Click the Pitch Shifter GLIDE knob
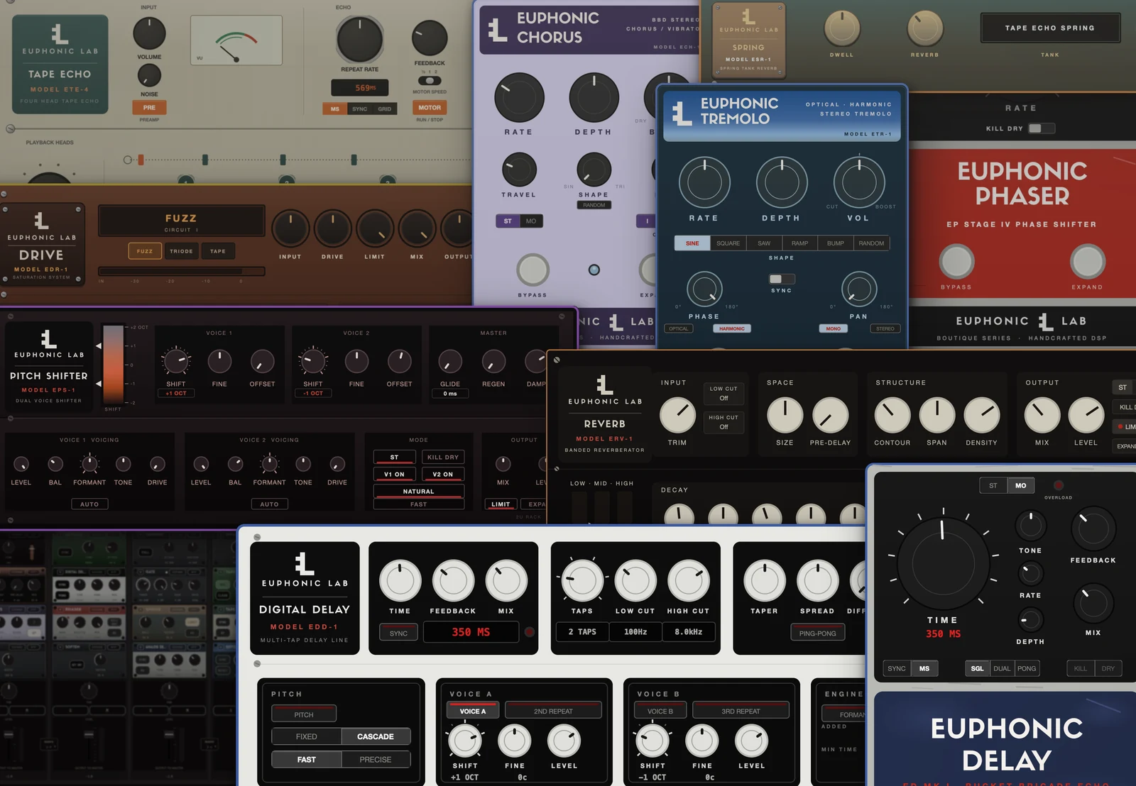This screenshot has height=786, width=1136. click(x=450, y=362)
